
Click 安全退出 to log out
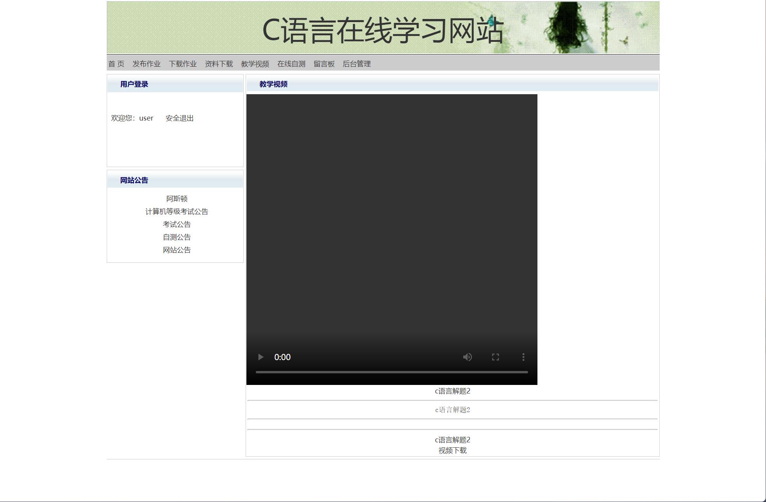click(x=180, y=118)
